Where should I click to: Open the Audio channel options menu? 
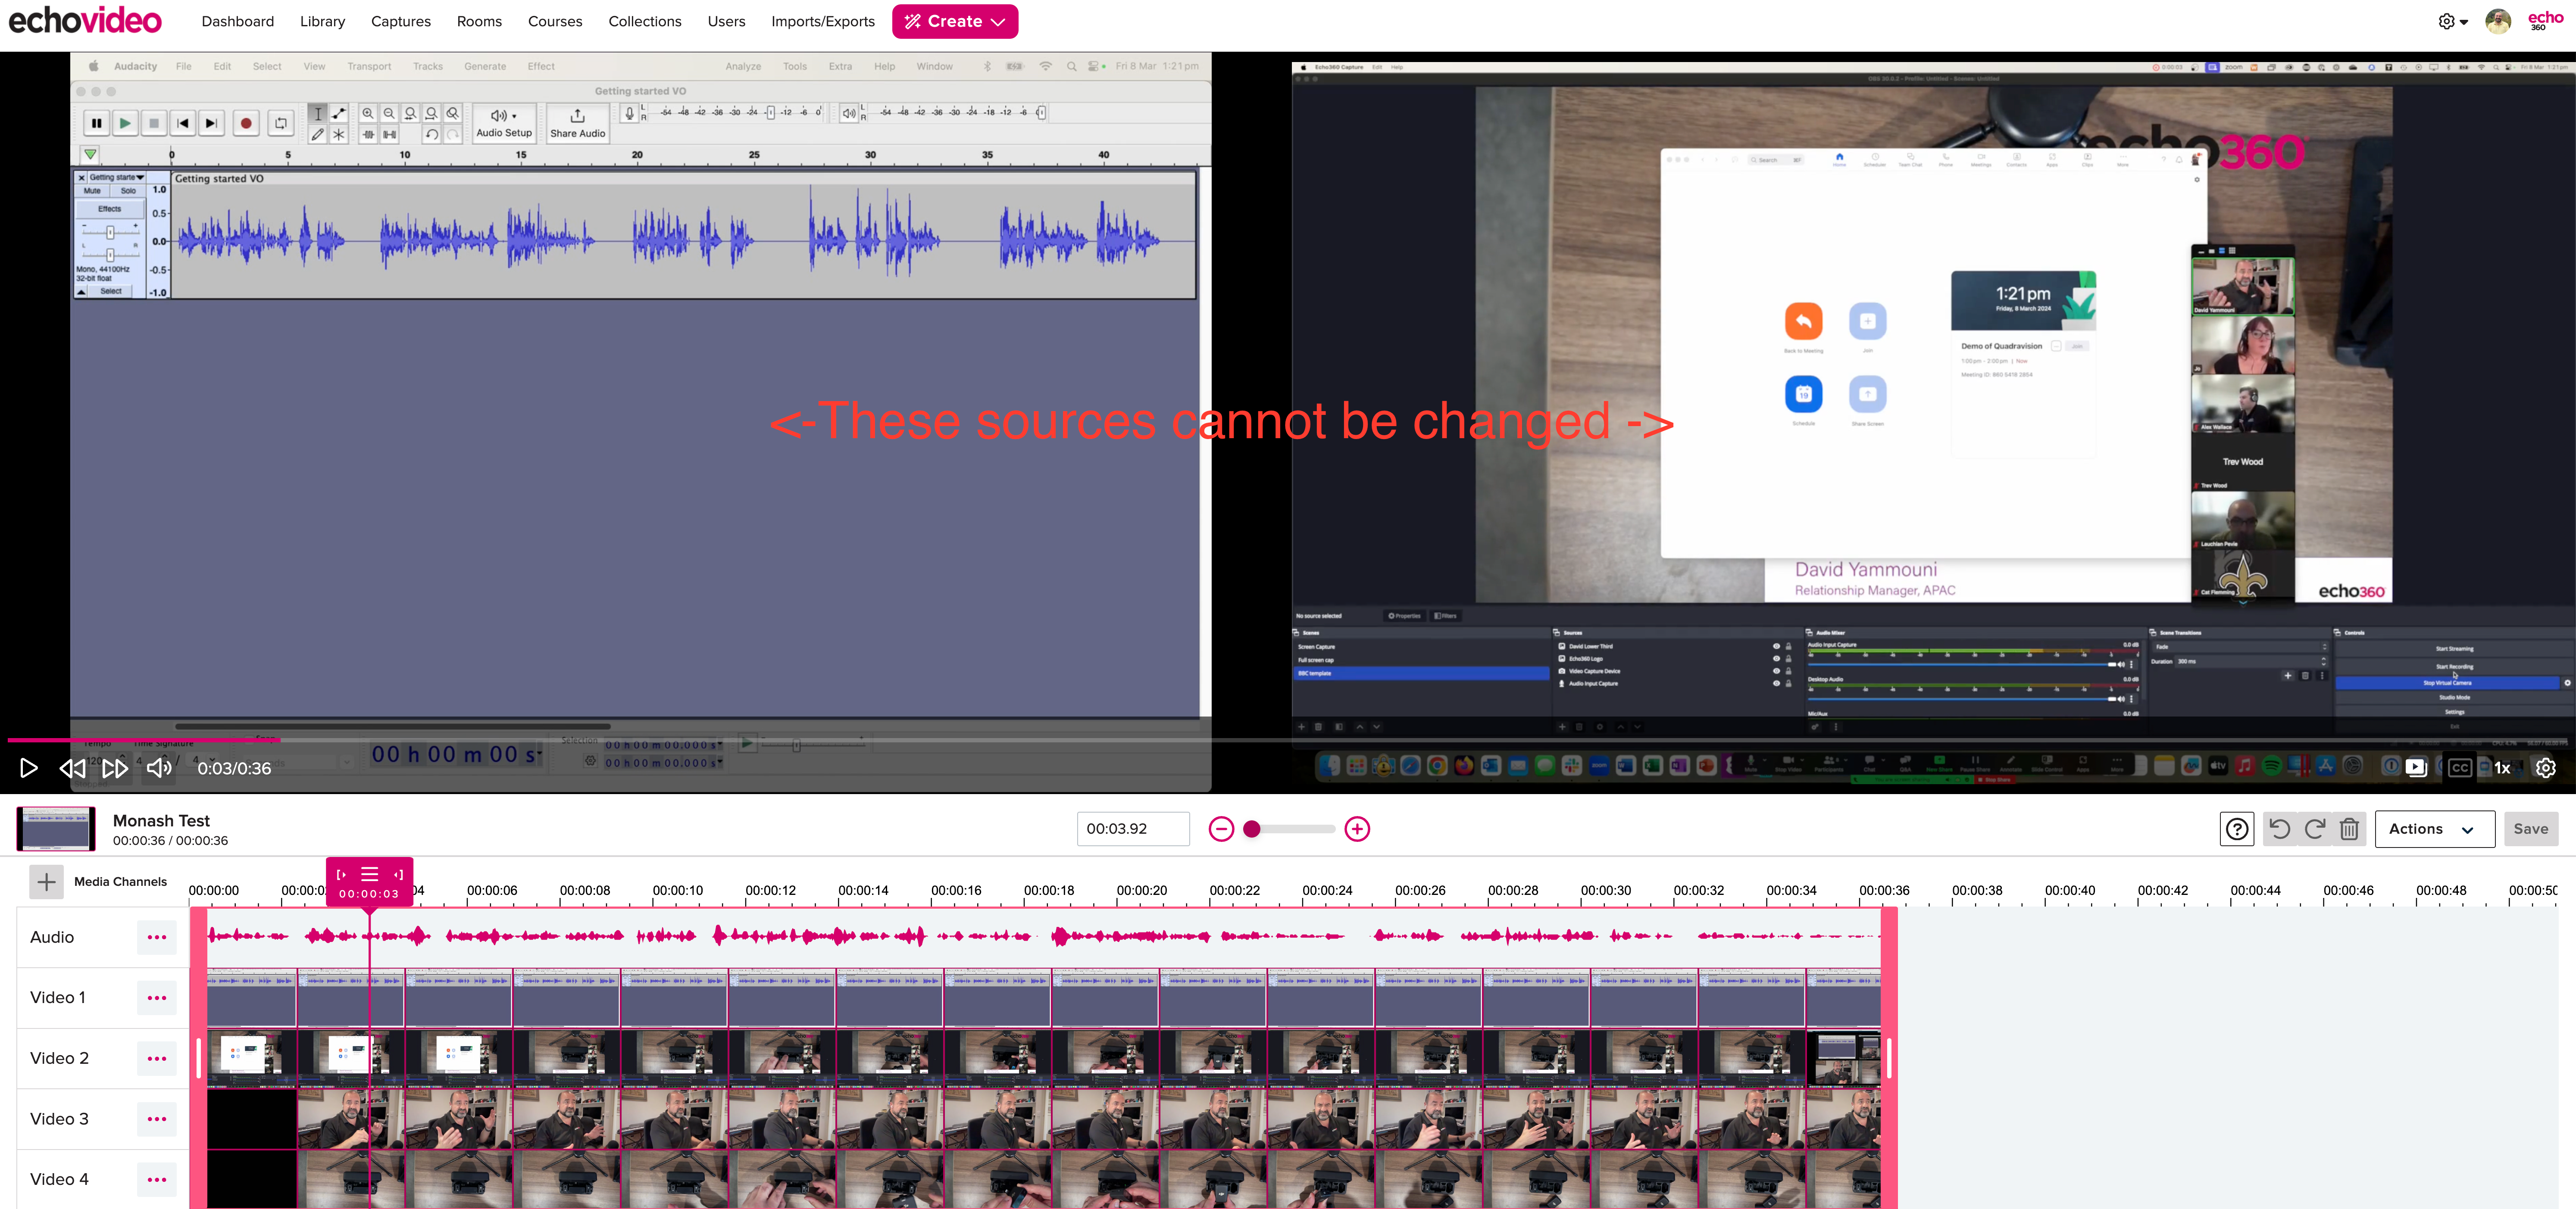pos(157,936)
